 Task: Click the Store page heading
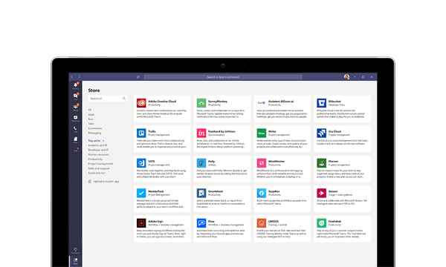(94, 90)
